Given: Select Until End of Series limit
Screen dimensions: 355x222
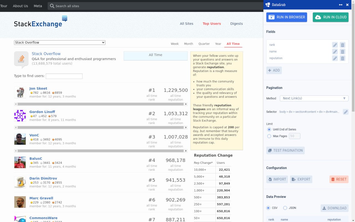Looking at the screenshot, I should (269, 130).
